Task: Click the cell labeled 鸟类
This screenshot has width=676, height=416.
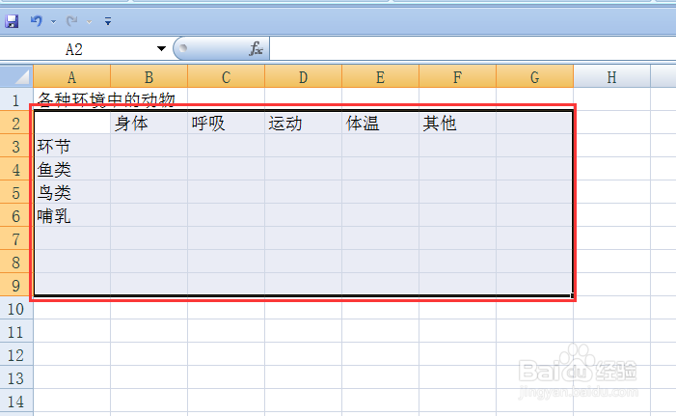Action: [72, 192]
